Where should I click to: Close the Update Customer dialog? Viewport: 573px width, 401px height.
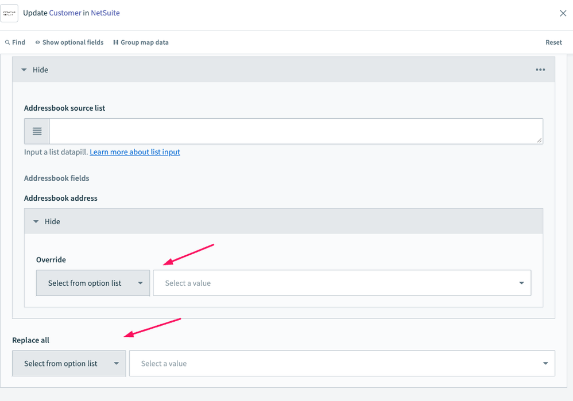(563, 13)
